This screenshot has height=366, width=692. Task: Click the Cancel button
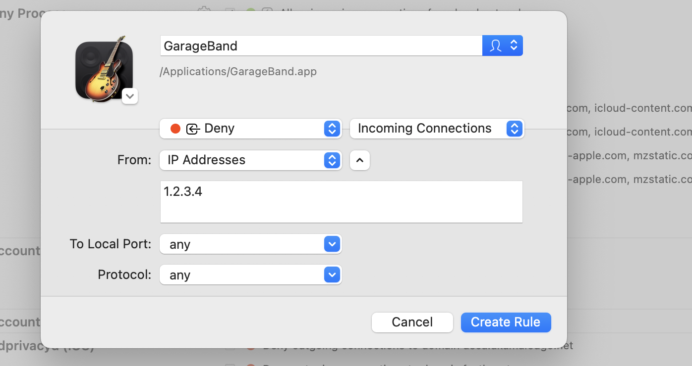[412, 322]
